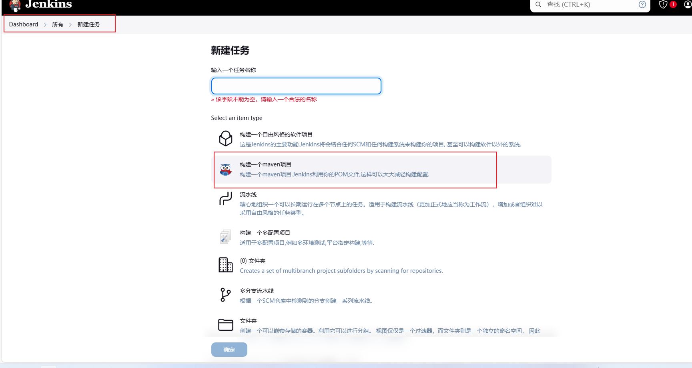Expand the chevron after 所有 breadcrumb

(70, 25)
